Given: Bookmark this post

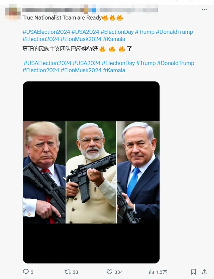Looking at the screenshot, I should (194, 272).
